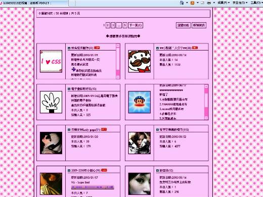
Task: Open the Home icon dropdown arrow
Action: pyautogui.click(x=187, y=3)
